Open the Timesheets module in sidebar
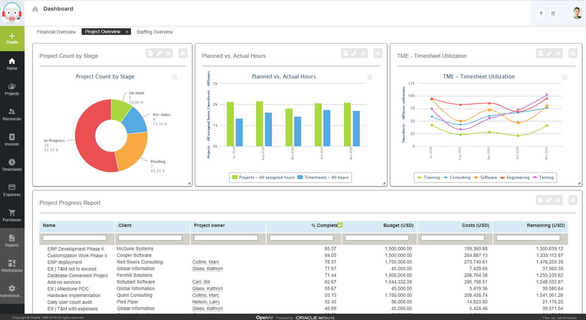This screenshot has height=320, width=586. [x=12, y=165]
